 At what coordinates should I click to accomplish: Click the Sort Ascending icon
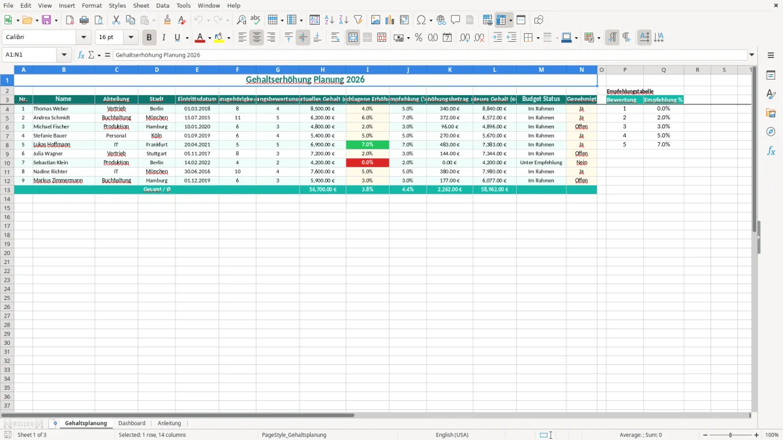click(330, 20)
